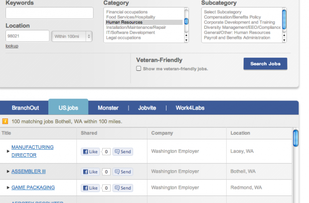Switch to the Work4Labs tab
Viewport: 309px width, 203px height.
coord(190,108)
